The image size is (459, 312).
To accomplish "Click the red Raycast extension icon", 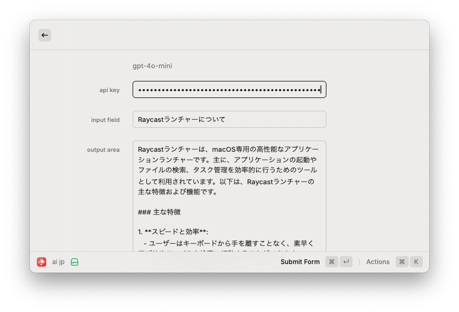I will [42, 261].
